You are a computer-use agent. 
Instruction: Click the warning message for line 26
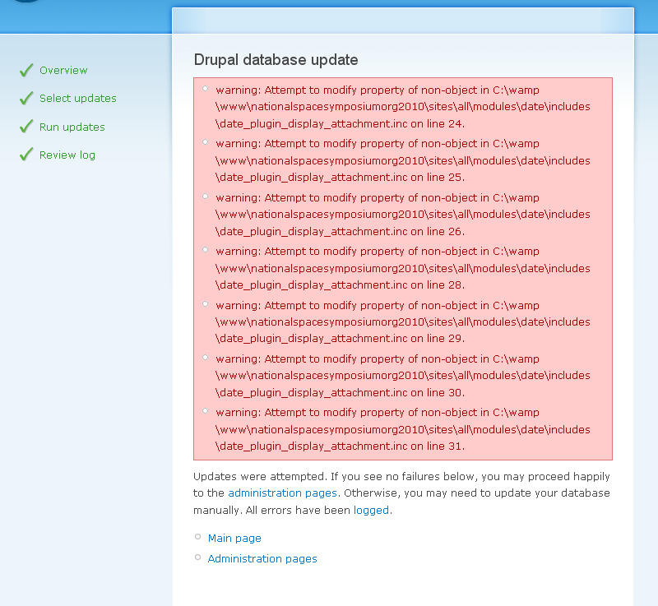point(403,215)
